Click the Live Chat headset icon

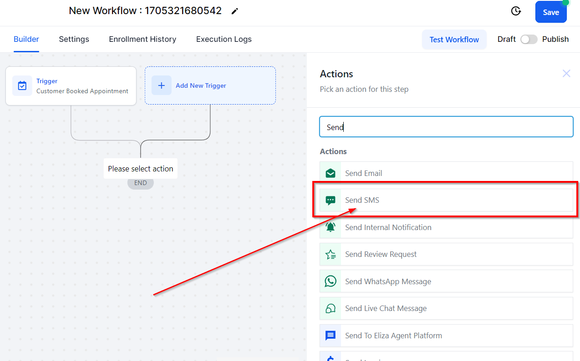(x=331, y=308)
